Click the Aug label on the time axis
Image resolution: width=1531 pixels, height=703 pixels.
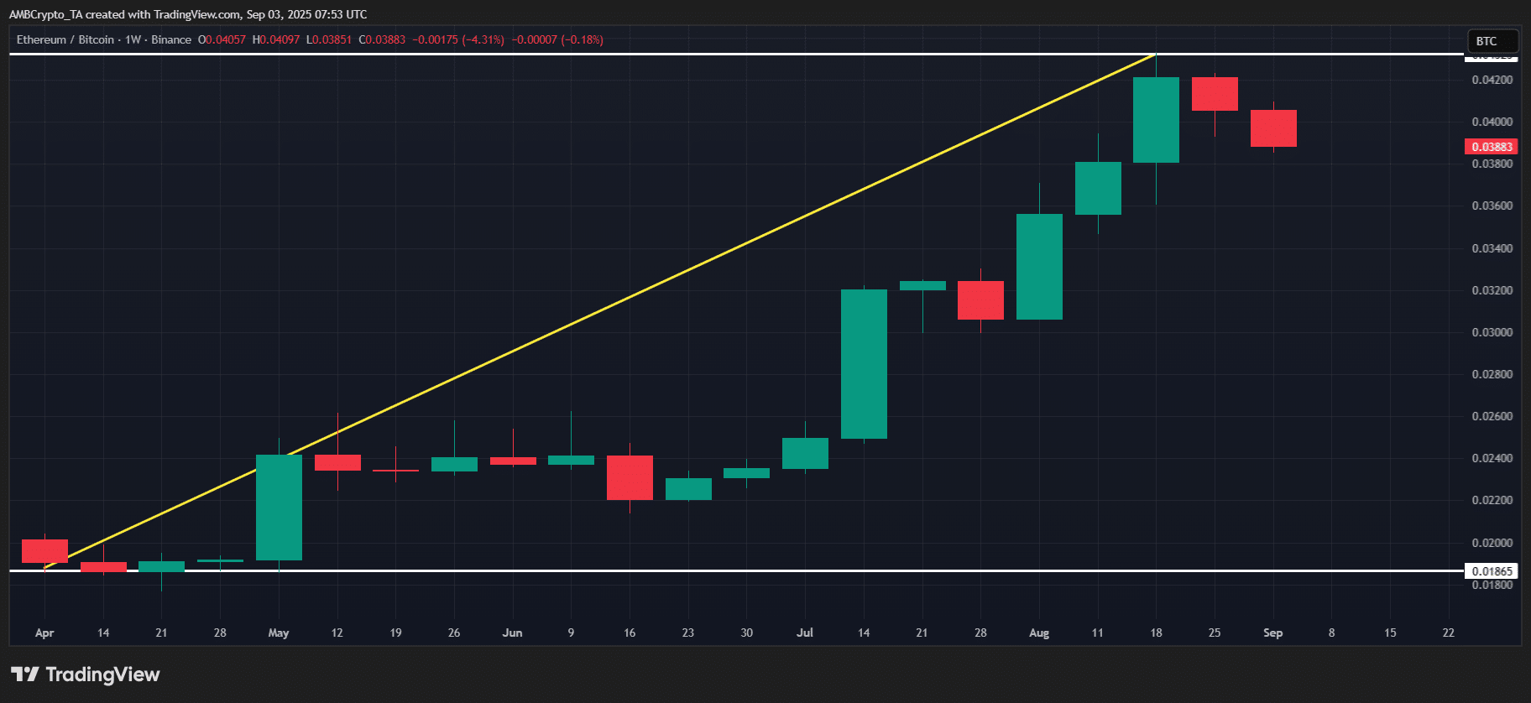(1039, 633)
